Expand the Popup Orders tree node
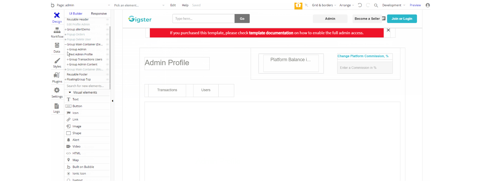Viewport: 482px width, 183px height. (66, 35)
